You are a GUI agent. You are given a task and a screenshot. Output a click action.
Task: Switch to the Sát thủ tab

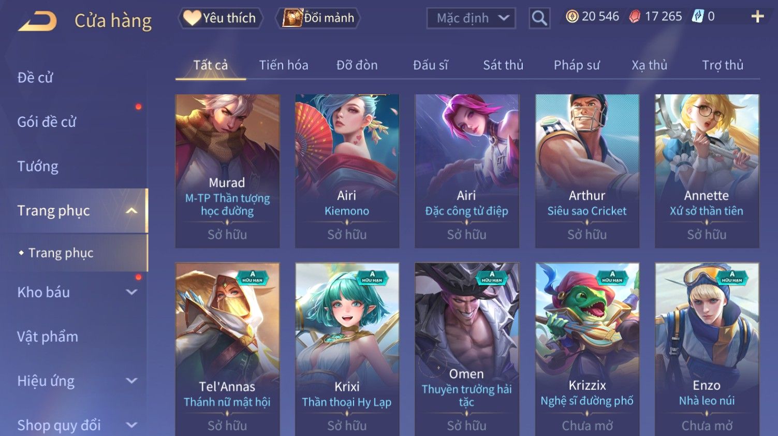click(x=503, y=65)
